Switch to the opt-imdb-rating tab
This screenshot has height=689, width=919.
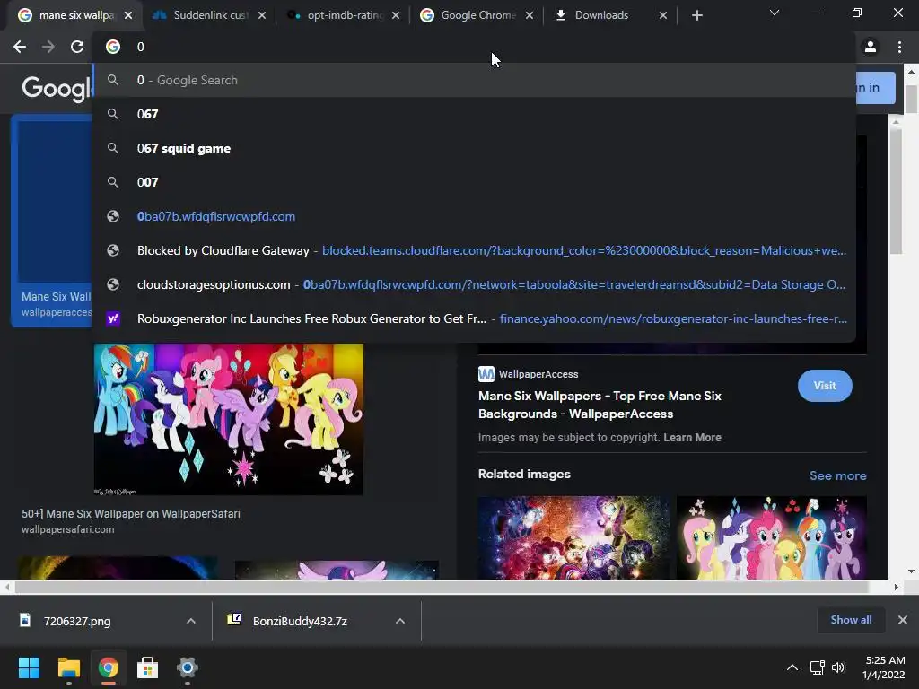pyautogui.click(x=343, y=15)
